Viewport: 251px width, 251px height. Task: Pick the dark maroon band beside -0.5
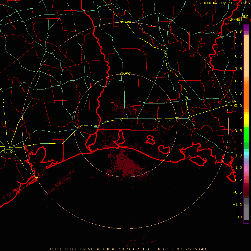pyautogui.click(x=246, y=192)
